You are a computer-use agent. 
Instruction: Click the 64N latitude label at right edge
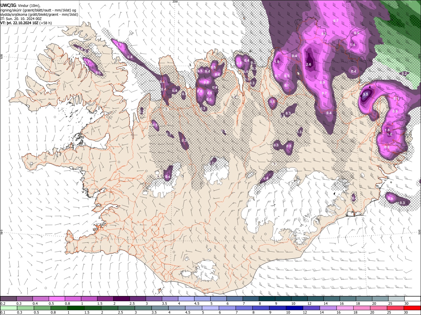(419, 232)
